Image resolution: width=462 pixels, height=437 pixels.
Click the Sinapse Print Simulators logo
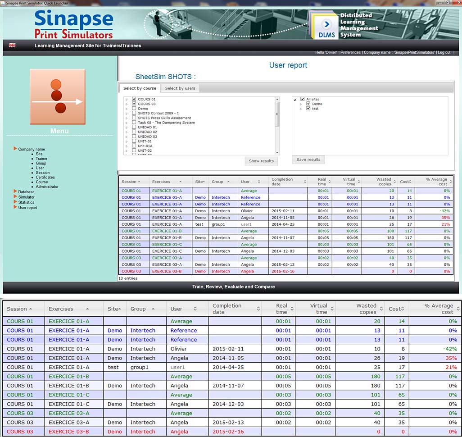click(74, 24)
